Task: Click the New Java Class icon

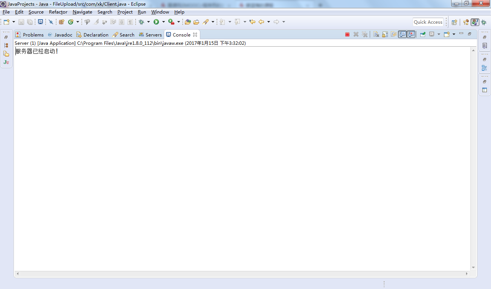Action: click(x=70, y=22)
